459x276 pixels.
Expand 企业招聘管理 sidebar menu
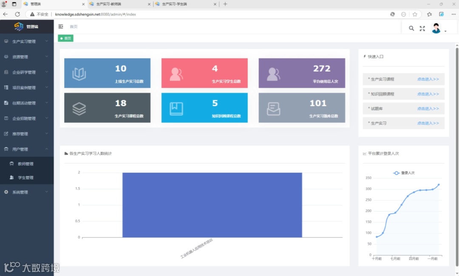[27, 118]
